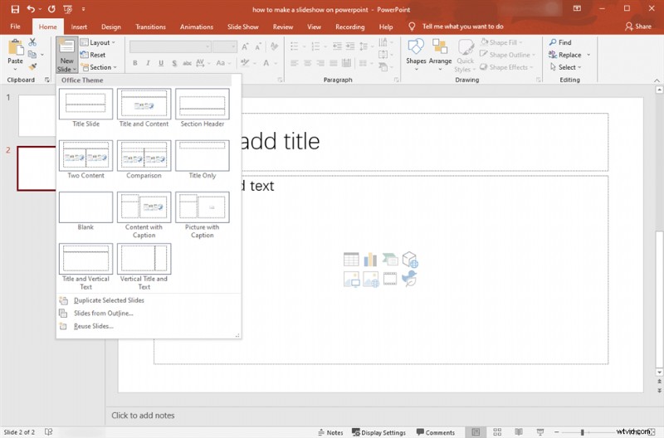
Task: Toggle text Shadow formatting
Action: point(174,63)
